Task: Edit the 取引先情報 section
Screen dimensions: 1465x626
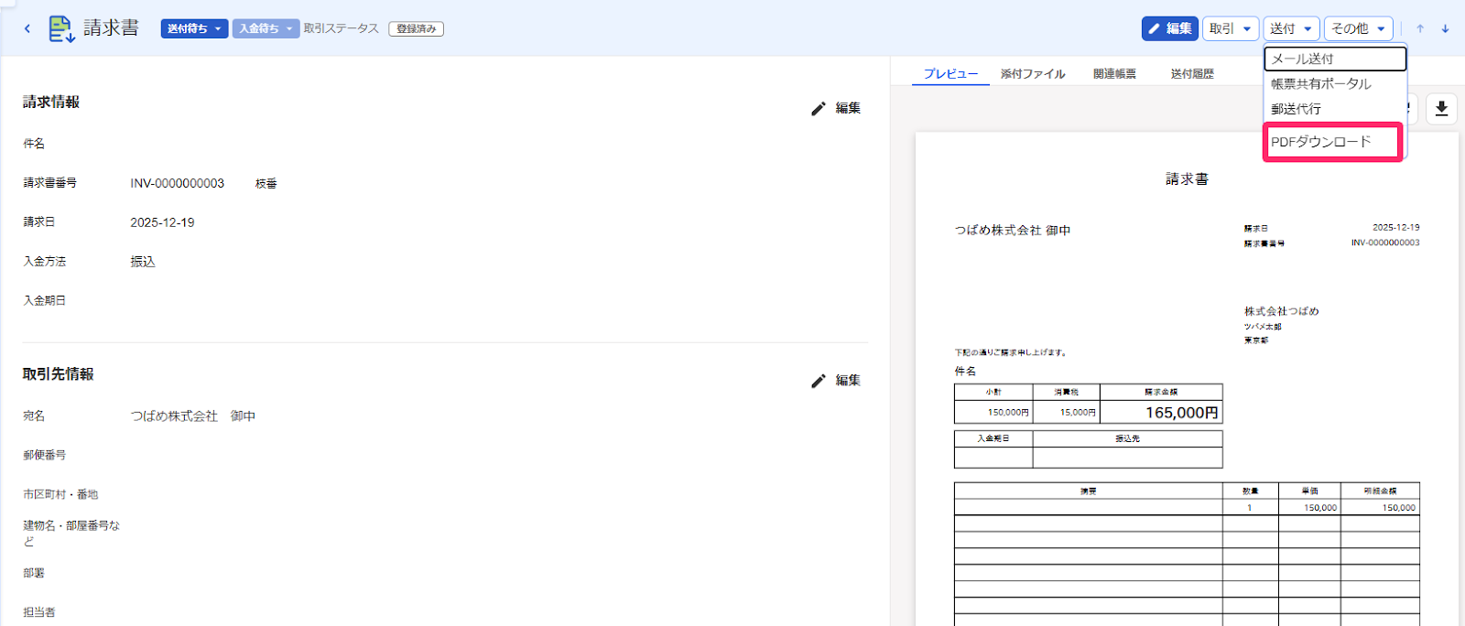Action: 836,381
